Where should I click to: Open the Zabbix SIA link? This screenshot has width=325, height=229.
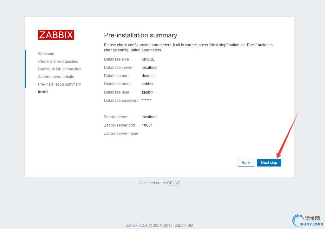click(x=184, y=226)
